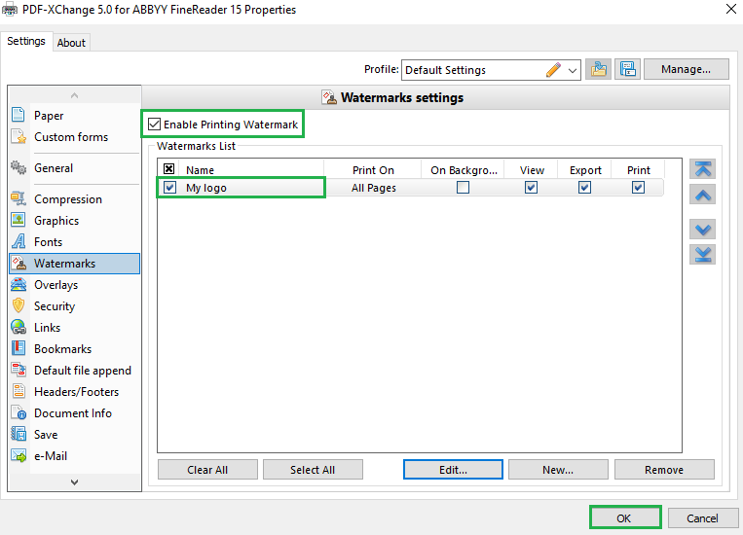Viewport: 743px width, 535px height.
Task: Click the Overlays layers icon
Action: [19, 284]
